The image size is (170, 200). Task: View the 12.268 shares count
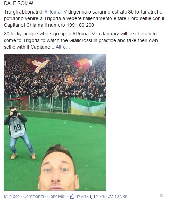click(121, 197)
